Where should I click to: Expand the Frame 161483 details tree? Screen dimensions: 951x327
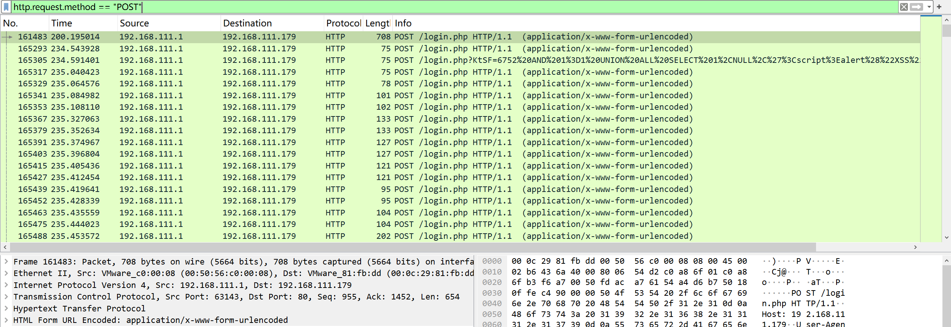pos(6,262)
